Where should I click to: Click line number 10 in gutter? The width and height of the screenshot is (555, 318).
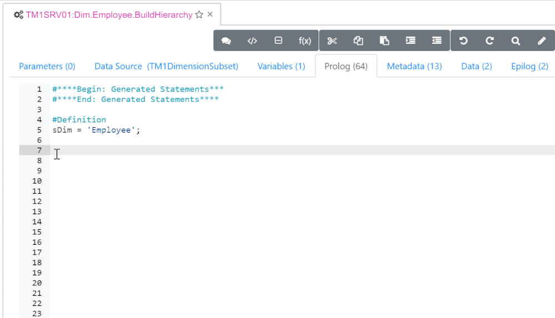point(37,181)
